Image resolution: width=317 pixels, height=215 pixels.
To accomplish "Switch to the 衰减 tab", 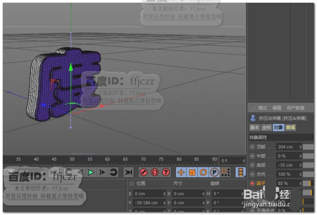I will click(x=290, y=127).
